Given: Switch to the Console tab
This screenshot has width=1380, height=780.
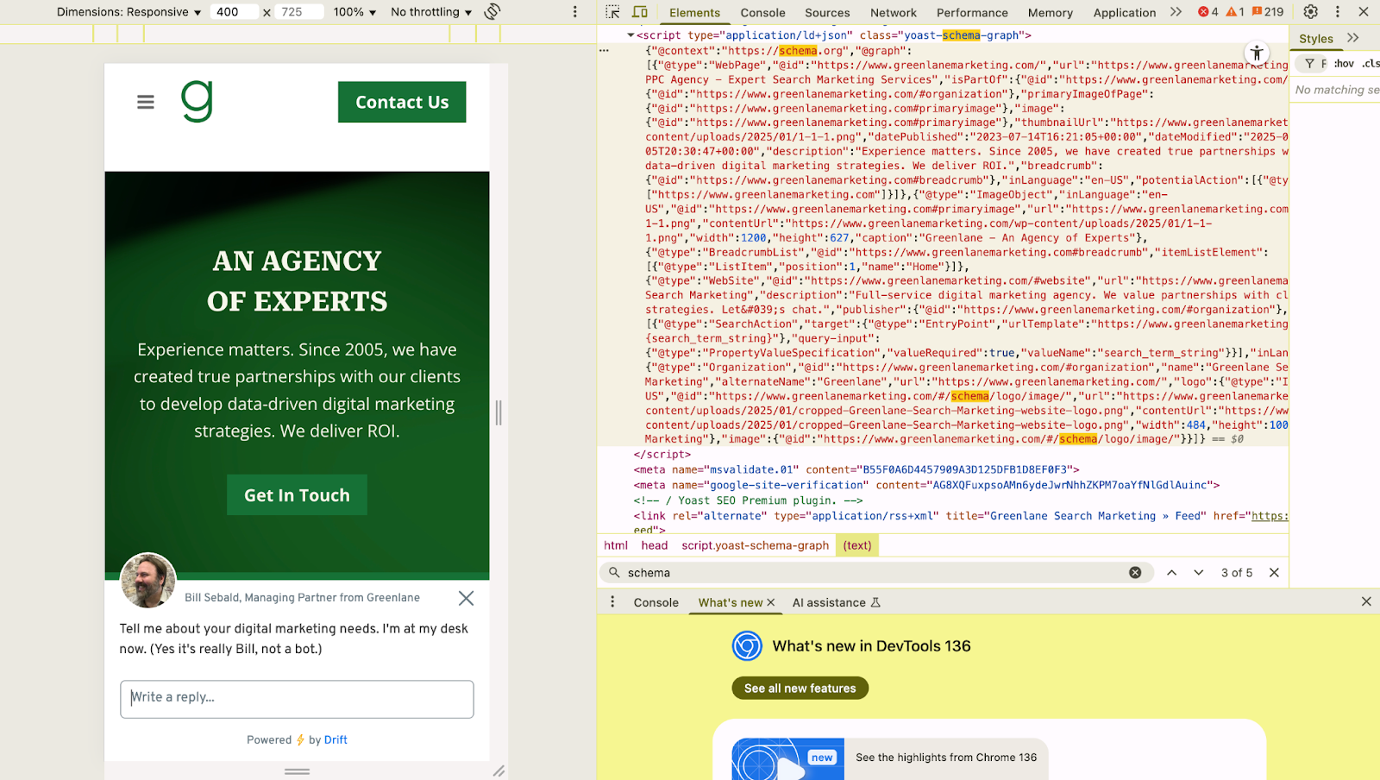Looking at the screenshot, I should [x=762, y=13].
